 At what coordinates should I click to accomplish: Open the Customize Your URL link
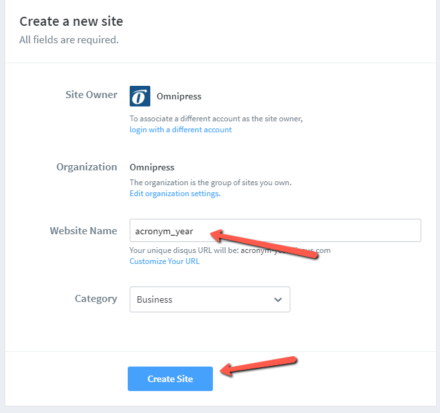pos(165,261)
